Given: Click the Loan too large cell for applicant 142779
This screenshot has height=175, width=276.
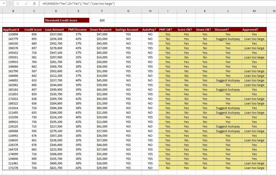Looking at the screenshot, I should coord(254,39).
